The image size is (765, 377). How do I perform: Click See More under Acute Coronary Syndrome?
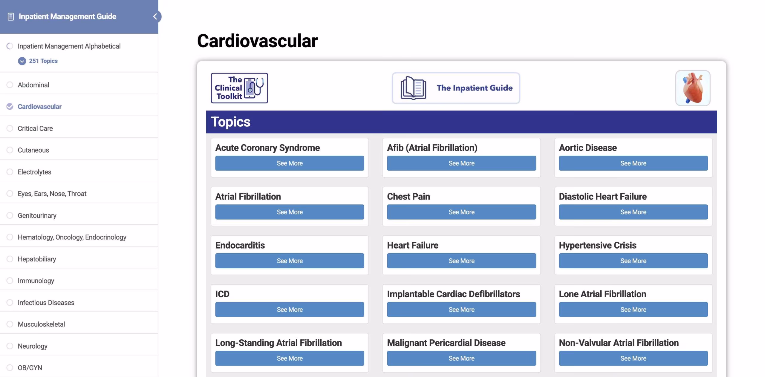290,163
